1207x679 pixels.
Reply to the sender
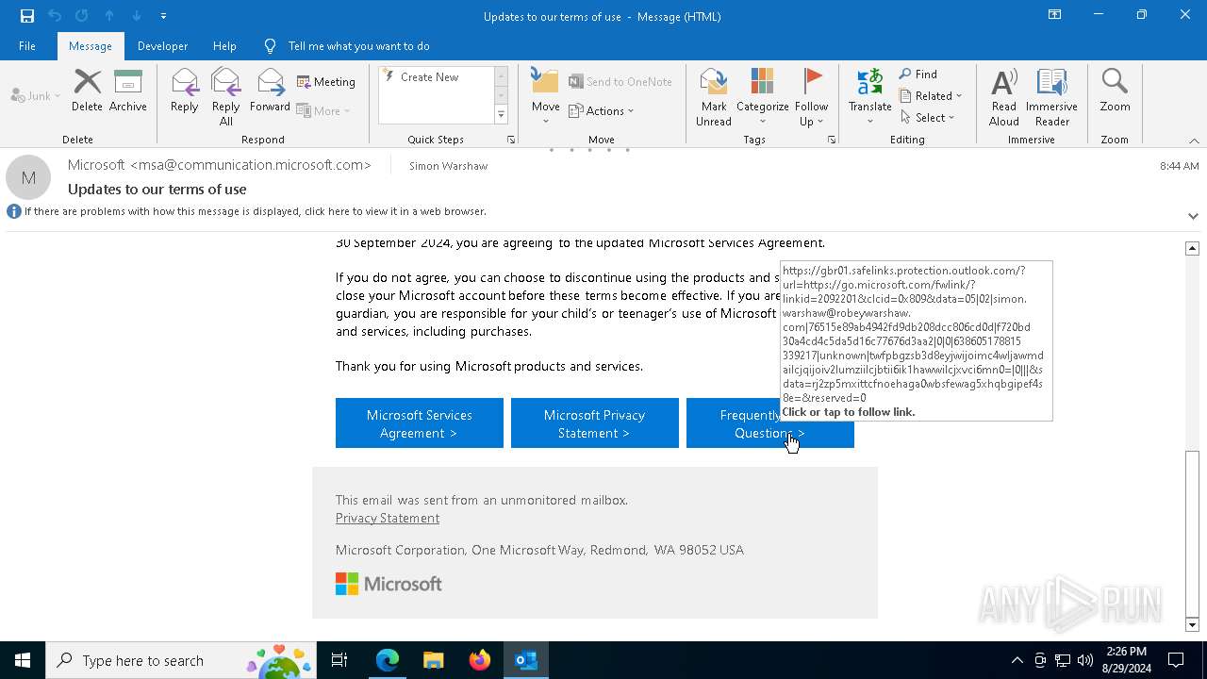(x=185, y=91)
